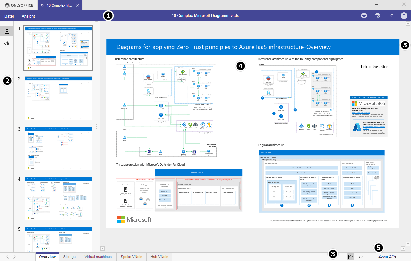Switch to the Spoke VNets sheet tab

[131, 257]
